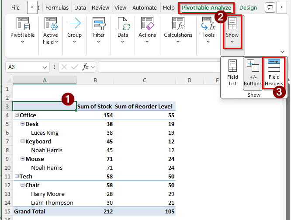Image resolution: width=291 pixels, height=220 pixels.
Task: Open the Data ribbon group
Action: point(123,31)
